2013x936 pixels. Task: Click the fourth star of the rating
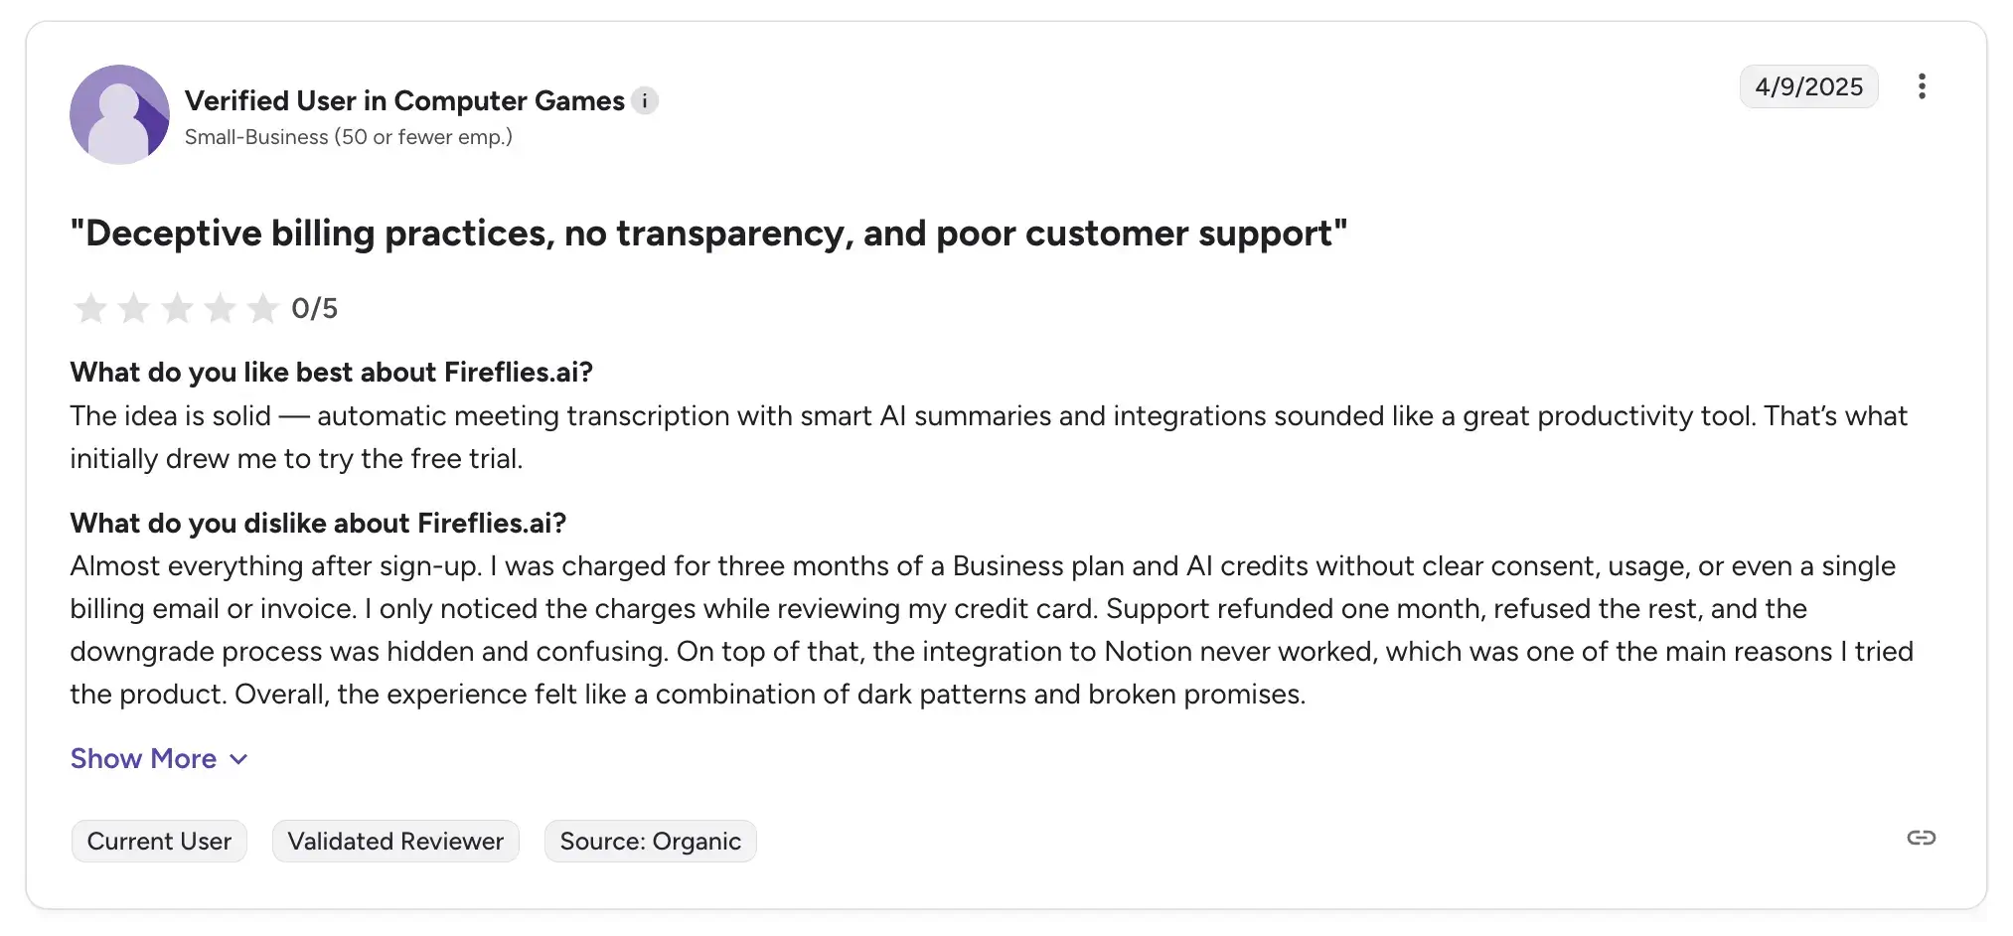[220, 308]
